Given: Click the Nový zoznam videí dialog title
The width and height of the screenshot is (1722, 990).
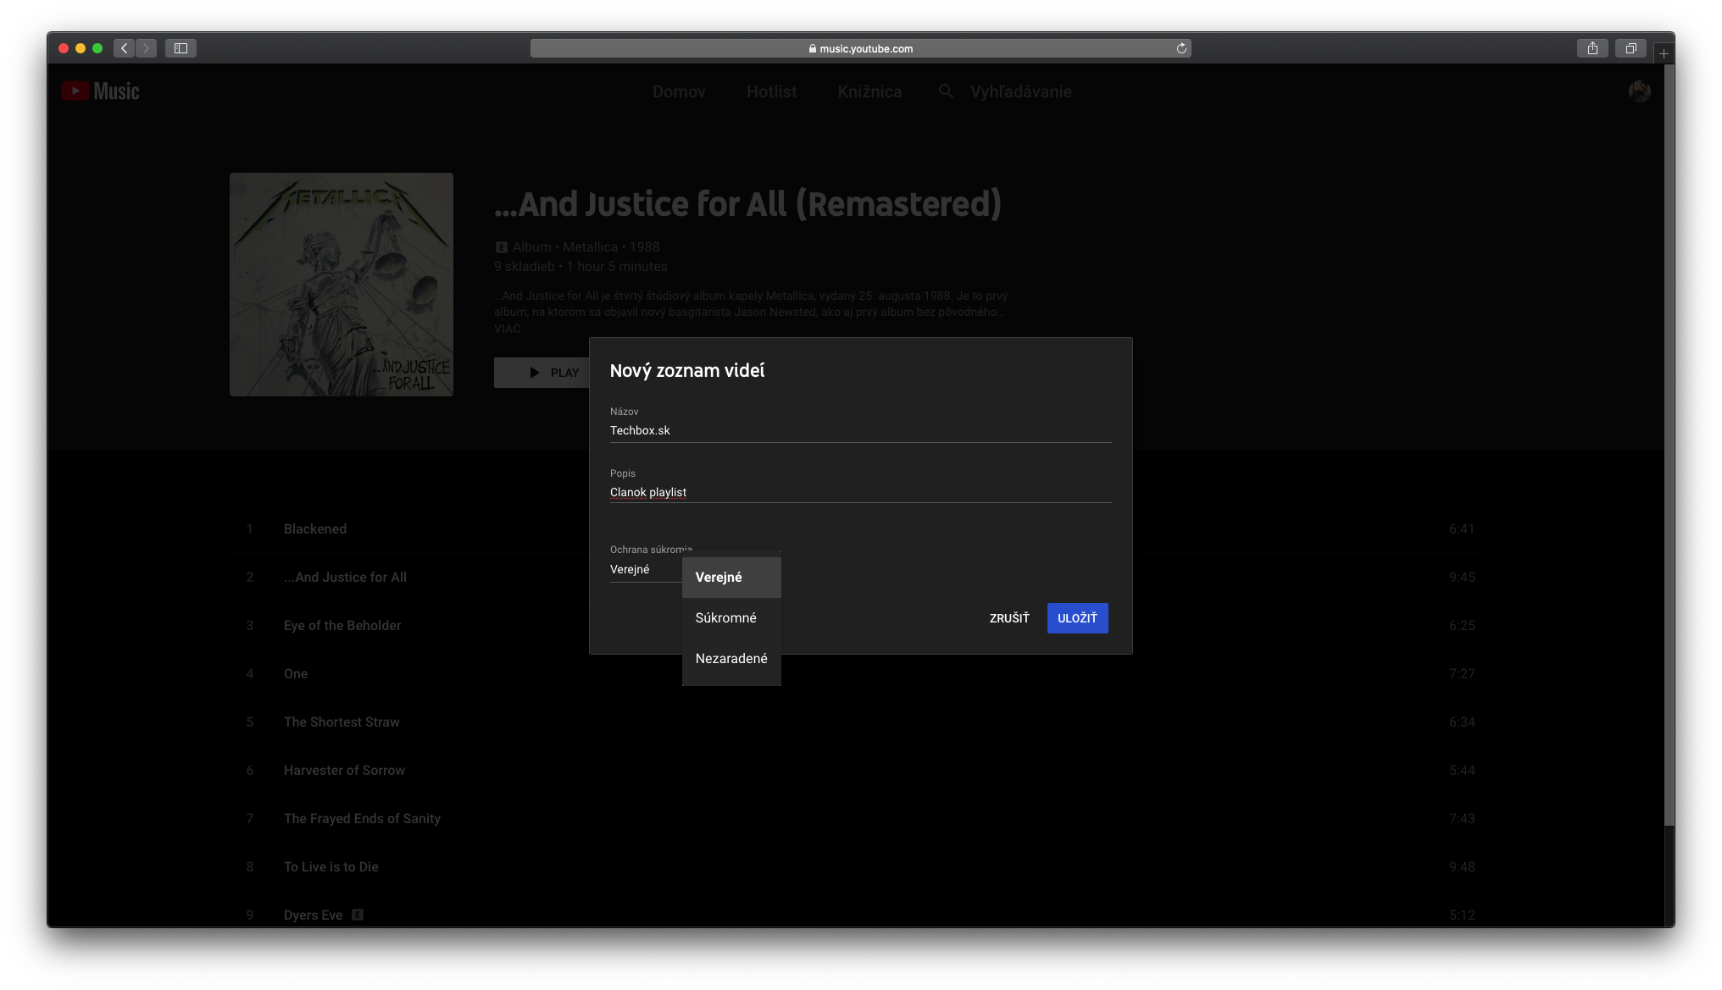Looking at the screenshot, I should coord(687,371).
